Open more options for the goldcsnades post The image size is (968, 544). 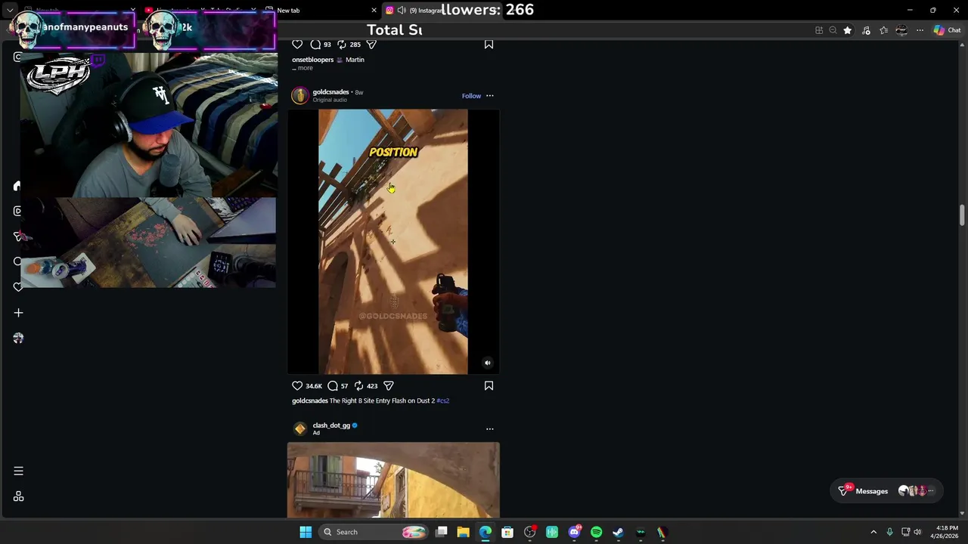tap(489, 96)
